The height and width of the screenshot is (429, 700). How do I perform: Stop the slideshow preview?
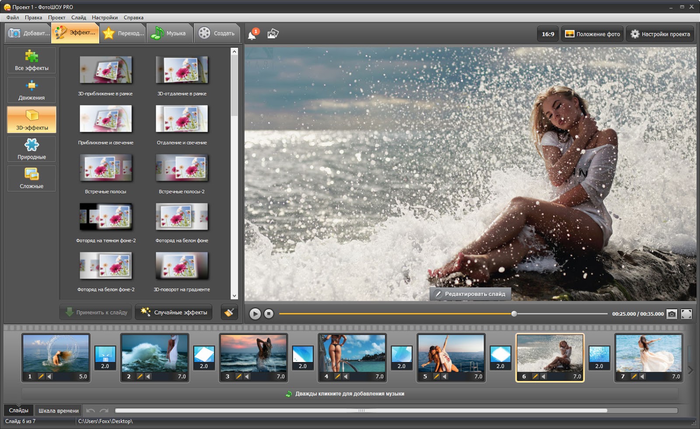(269, 314)
